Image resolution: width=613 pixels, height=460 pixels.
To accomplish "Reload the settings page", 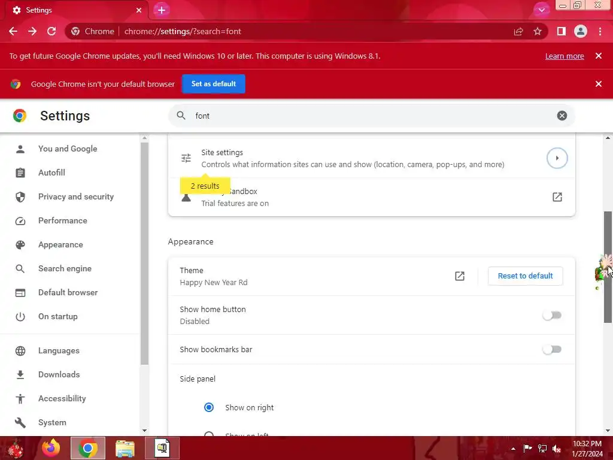I will pos(51,31).
